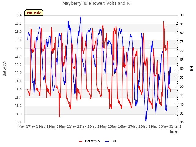Click the right-side RH axis title
Image resolution: width=196 pixels, height=147 pixels.
[192, 69]
